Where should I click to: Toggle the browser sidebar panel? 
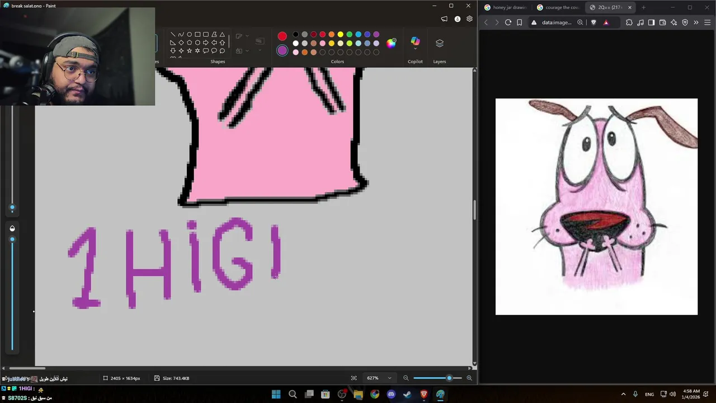click(651, 22)
